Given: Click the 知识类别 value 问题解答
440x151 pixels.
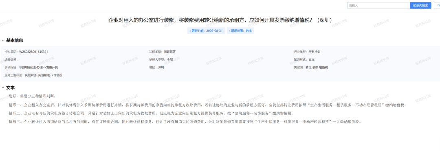Looking at the screenshot, I should tap(170, 52).
